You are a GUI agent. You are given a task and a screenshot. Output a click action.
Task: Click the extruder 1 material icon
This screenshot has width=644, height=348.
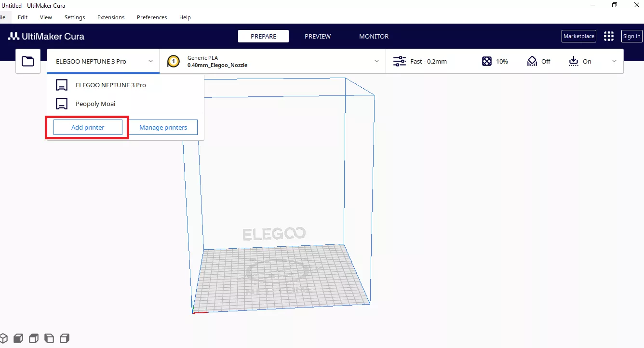pyautogui.click(x=173, y=61)
